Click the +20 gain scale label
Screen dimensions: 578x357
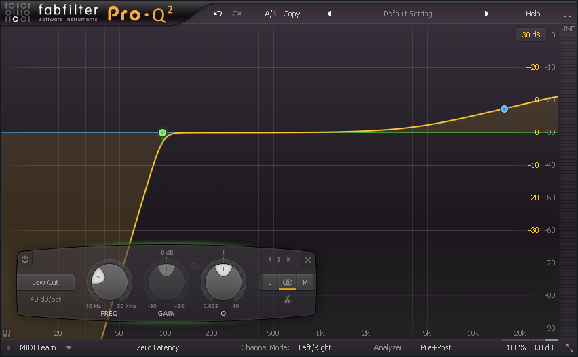pyautogui.click(x=532, y=67)
